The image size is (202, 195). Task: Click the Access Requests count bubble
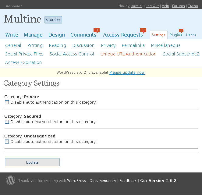coord(143,30)
